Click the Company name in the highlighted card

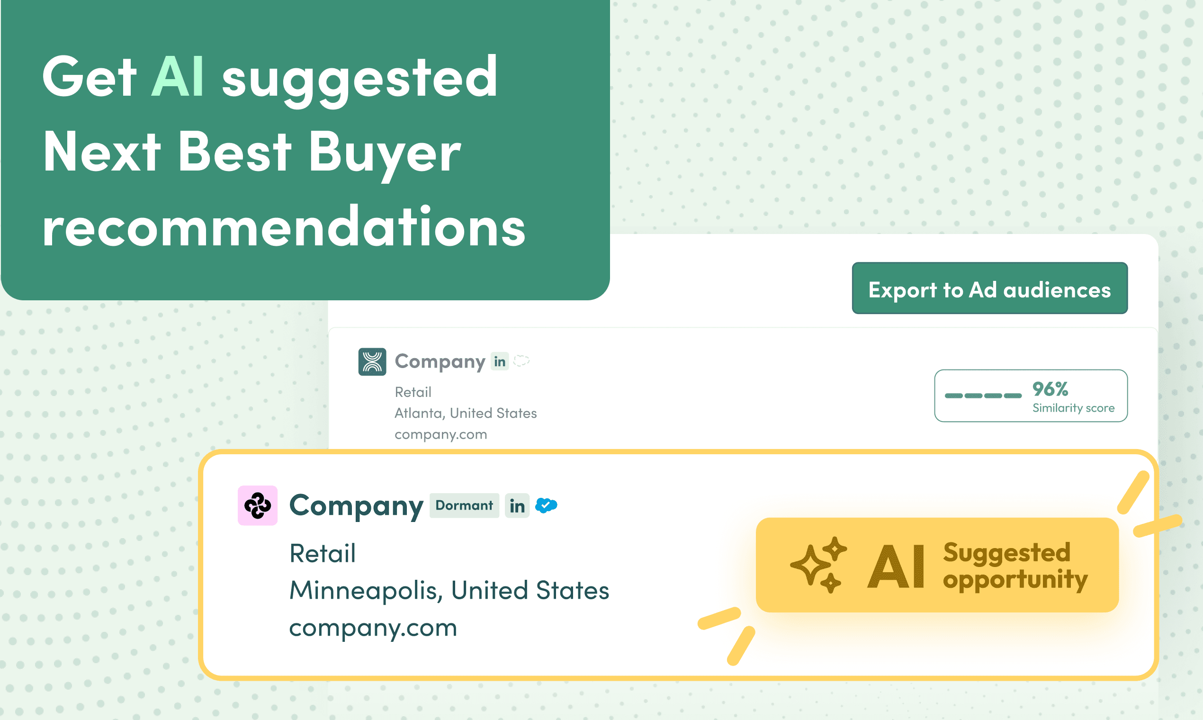356,506
